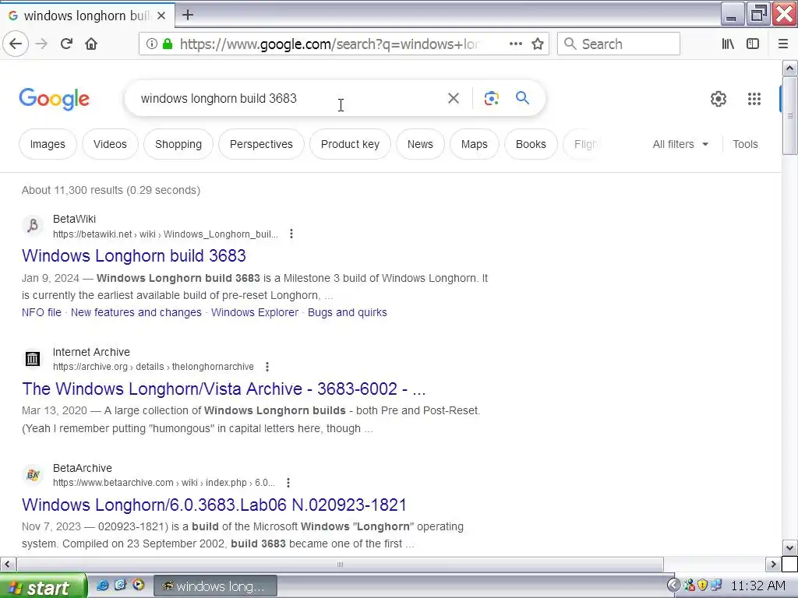Switch to Shopping results
The height and width of the screenshot is (598, 798).
click(178, 144)
